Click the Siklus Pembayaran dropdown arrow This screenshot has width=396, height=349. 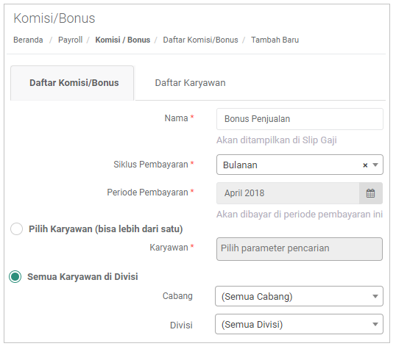click(375, 165)
